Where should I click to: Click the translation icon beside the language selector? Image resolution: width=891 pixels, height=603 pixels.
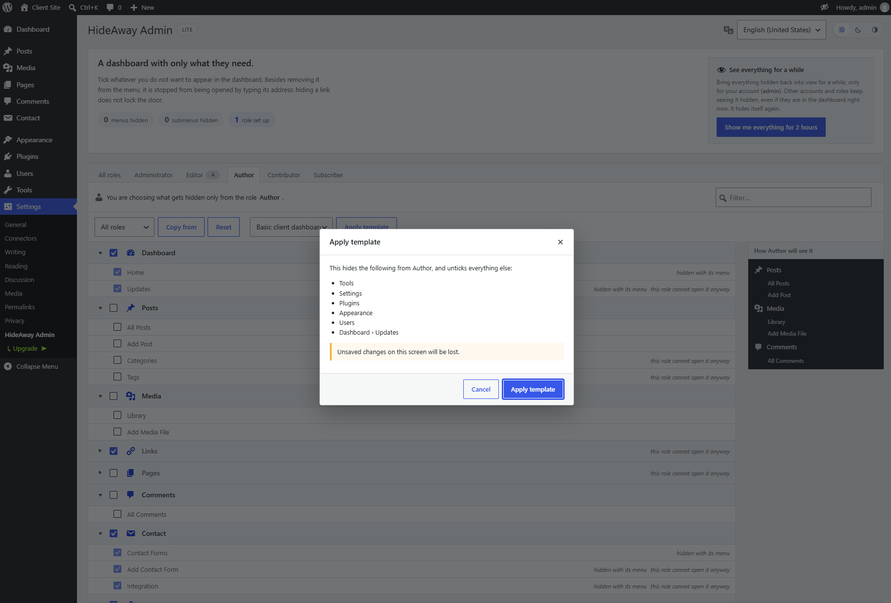pyautogui.click(x=728, y=30)
